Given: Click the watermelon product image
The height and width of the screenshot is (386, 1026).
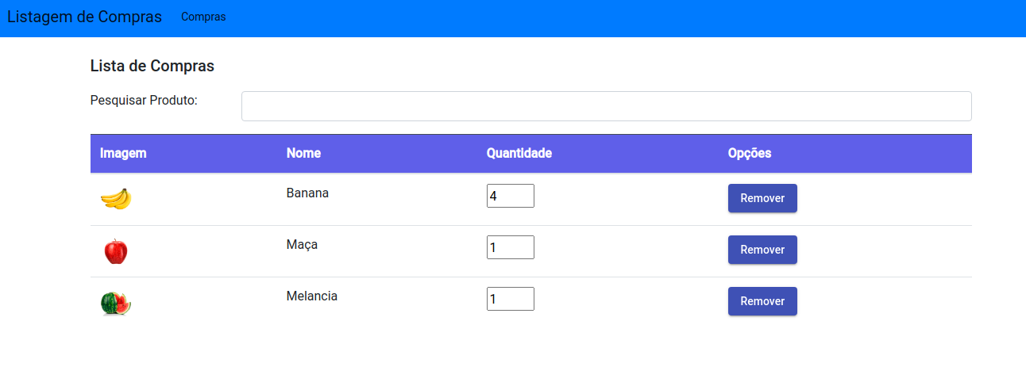Looking at the screenshot, I should click(x=116, y=304).
